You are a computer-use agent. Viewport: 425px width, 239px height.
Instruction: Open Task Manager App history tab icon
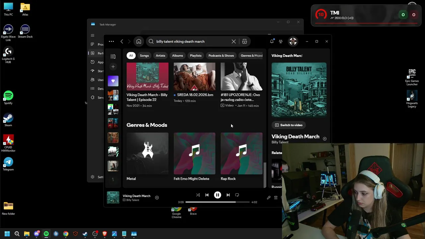92,62
